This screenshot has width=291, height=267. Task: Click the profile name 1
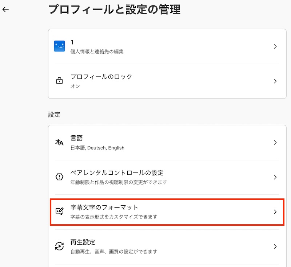pyautogui.click(x=72, y=42)
